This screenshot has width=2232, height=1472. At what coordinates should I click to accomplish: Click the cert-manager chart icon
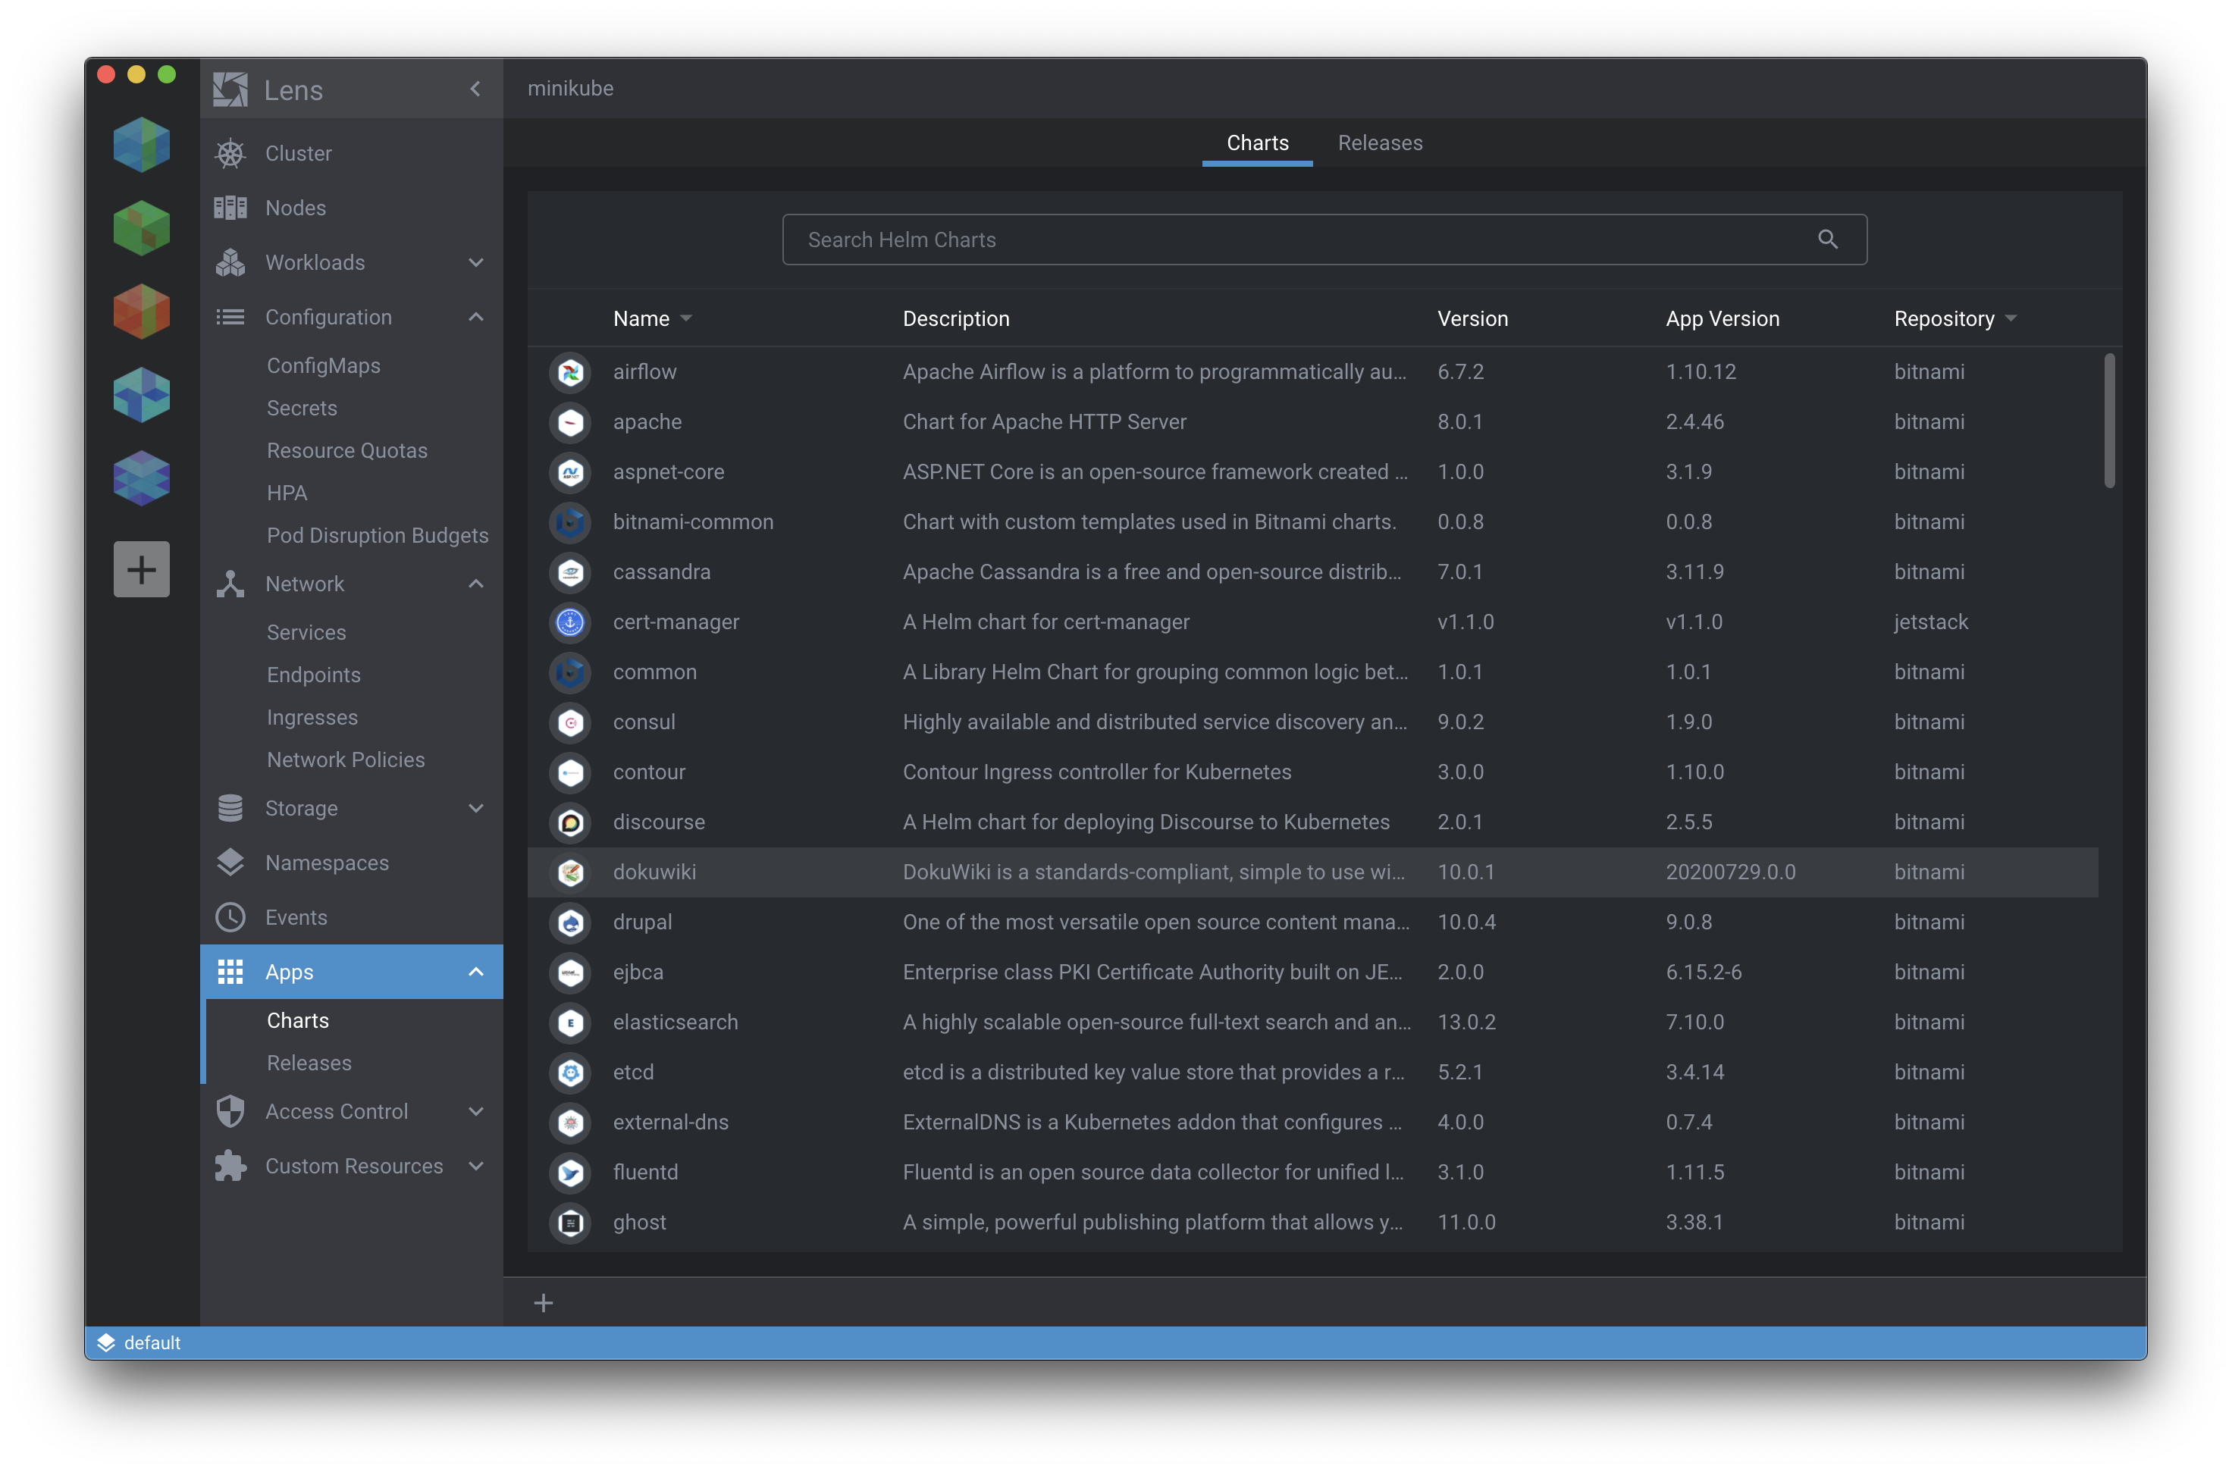pyautogui.click(x=570, y=622)
